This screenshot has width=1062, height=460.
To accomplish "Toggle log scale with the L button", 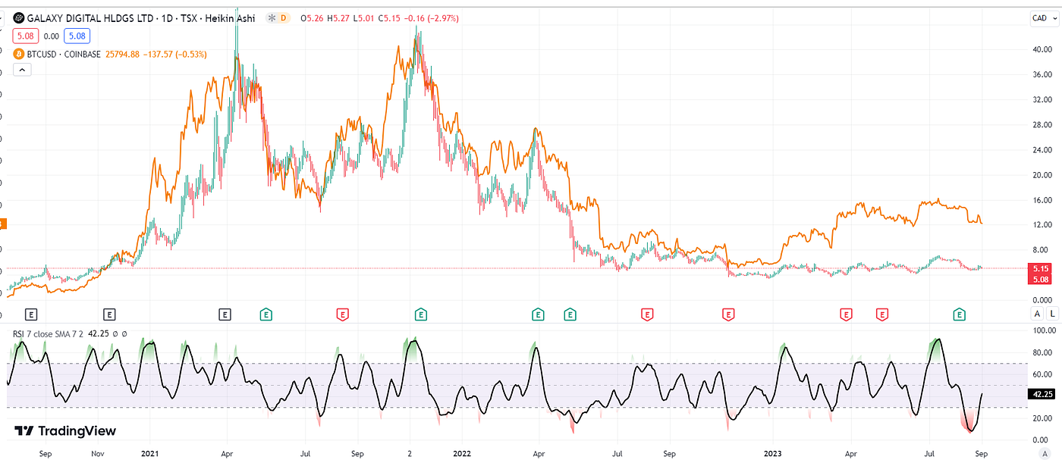I will point(1051,313).
